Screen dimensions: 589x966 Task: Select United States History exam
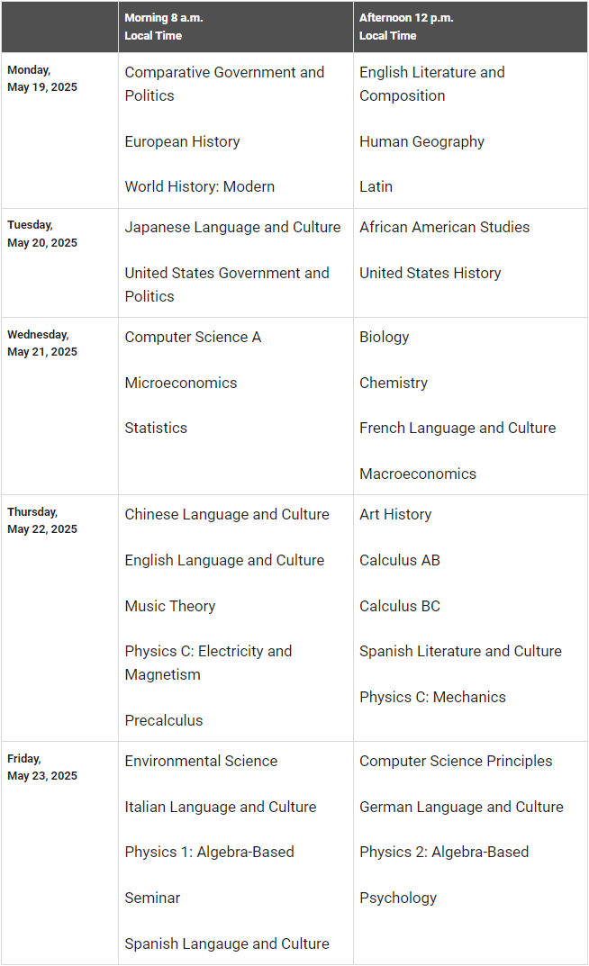(430, 273)
